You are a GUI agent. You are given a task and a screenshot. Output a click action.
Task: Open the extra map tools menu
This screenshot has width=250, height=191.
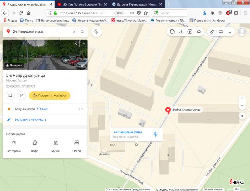230,32
